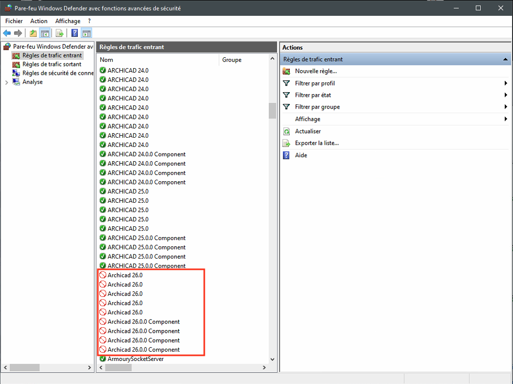Screen dimensions: 513x384
Task: Select the Pare-feu Windows Defender root node
Action: (53, 47)
